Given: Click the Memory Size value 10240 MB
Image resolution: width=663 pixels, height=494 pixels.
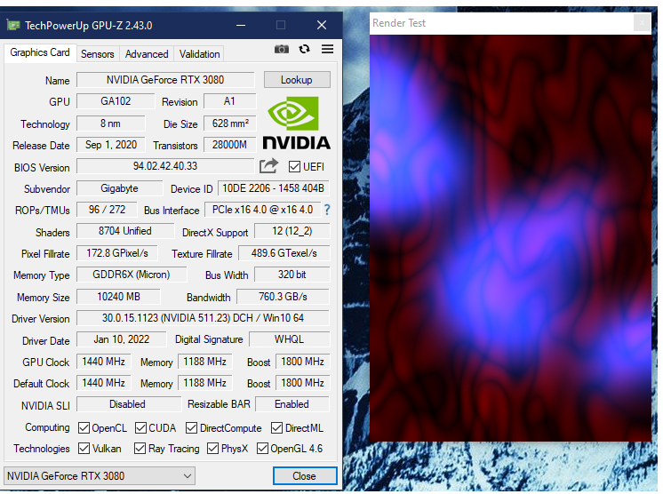Looking at the screenshot, I should tap(118, 297).
